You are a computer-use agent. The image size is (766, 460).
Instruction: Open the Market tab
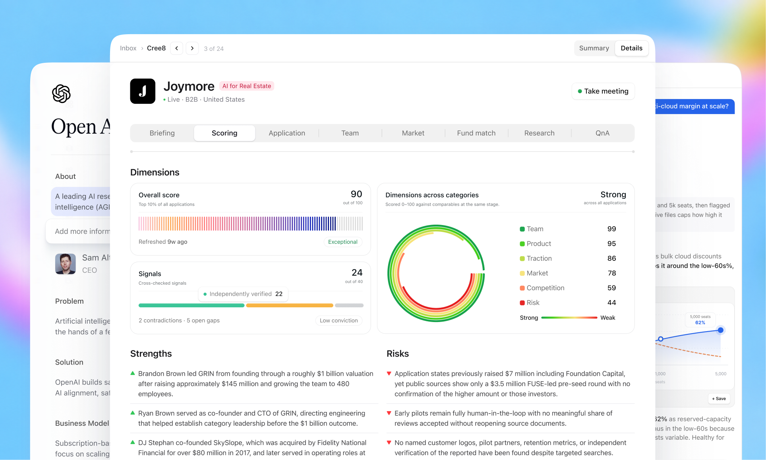pyautogui.click(x=413, y=133)
